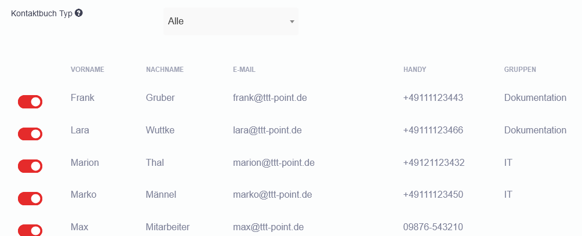Sort by the Nachname column header

click(x=165, y=70)
